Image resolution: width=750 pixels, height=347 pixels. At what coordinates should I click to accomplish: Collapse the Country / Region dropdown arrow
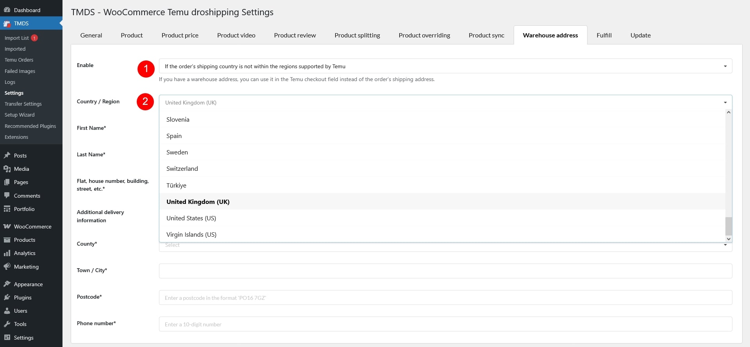(725, 103)
